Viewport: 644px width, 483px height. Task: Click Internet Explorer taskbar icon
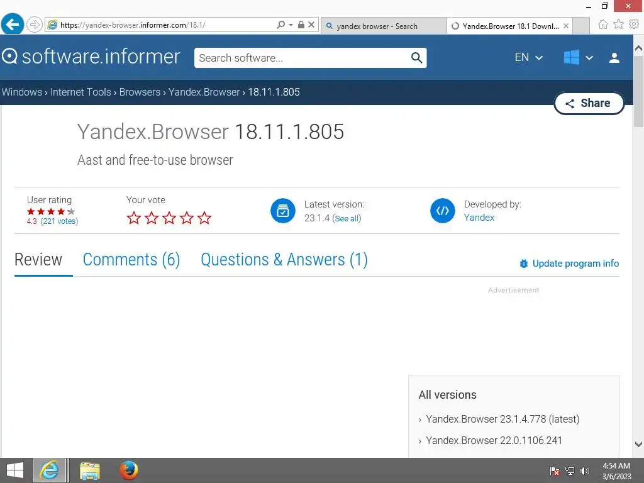coord(49,470)
